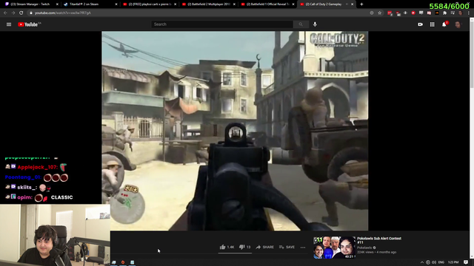Open the orange-circle app in the taskbar

(123, 262)
